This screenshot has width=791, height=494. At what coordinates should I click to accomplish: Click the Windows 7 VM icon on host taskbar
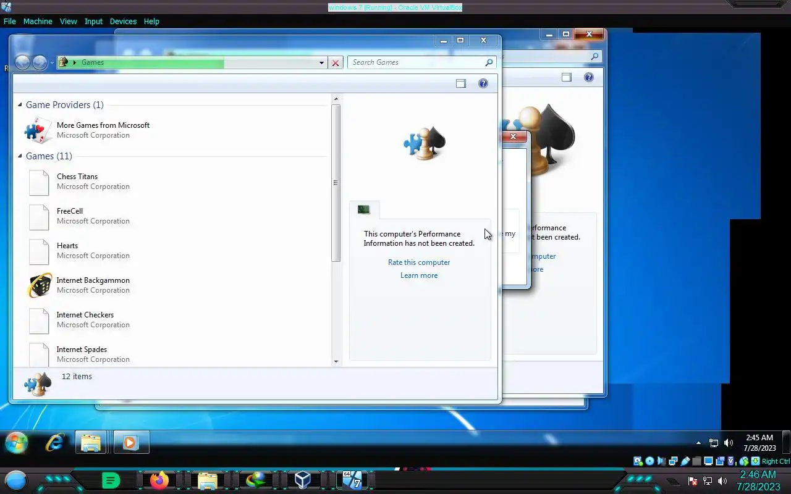click(x=352, y=480)
